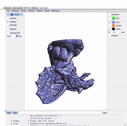The image size is (127, 126).
Task: Open the File menu
Action: click(8, 11)
